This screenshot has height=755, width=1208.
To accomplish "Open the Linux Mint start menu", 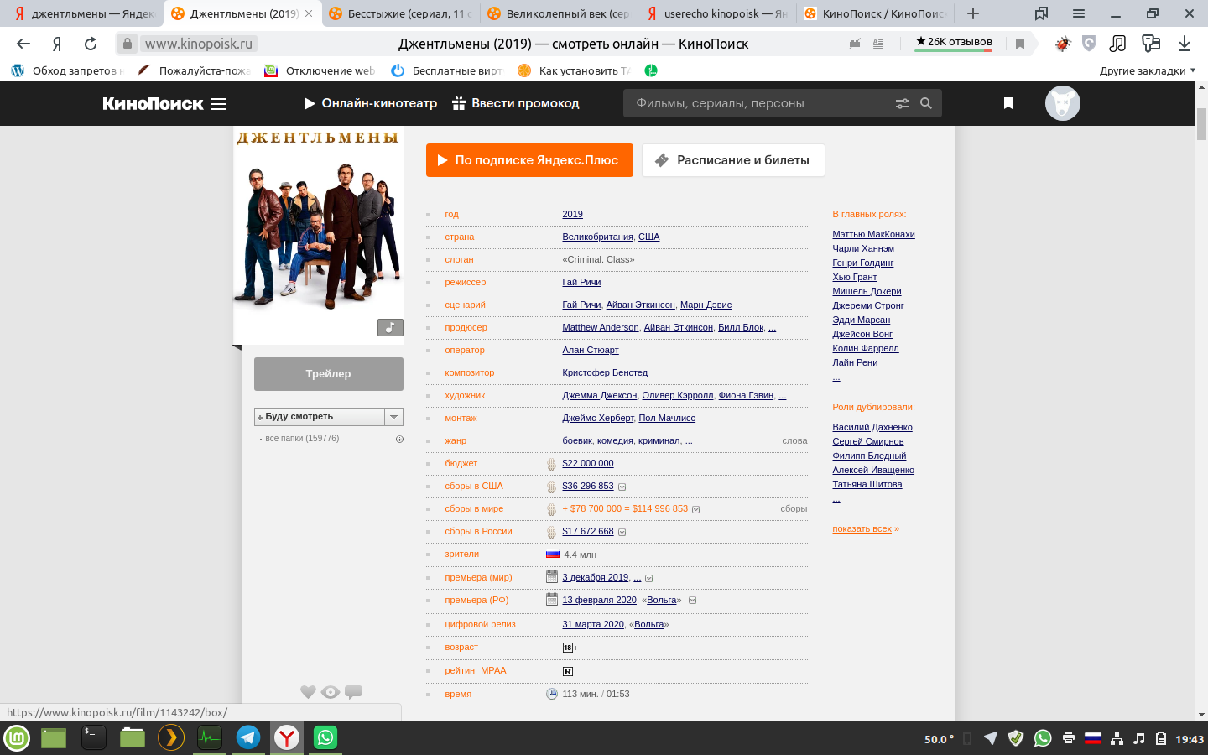I will tap(17, 737).
